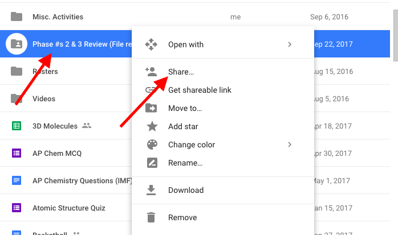Select Change color menu entry

(223, 145)
